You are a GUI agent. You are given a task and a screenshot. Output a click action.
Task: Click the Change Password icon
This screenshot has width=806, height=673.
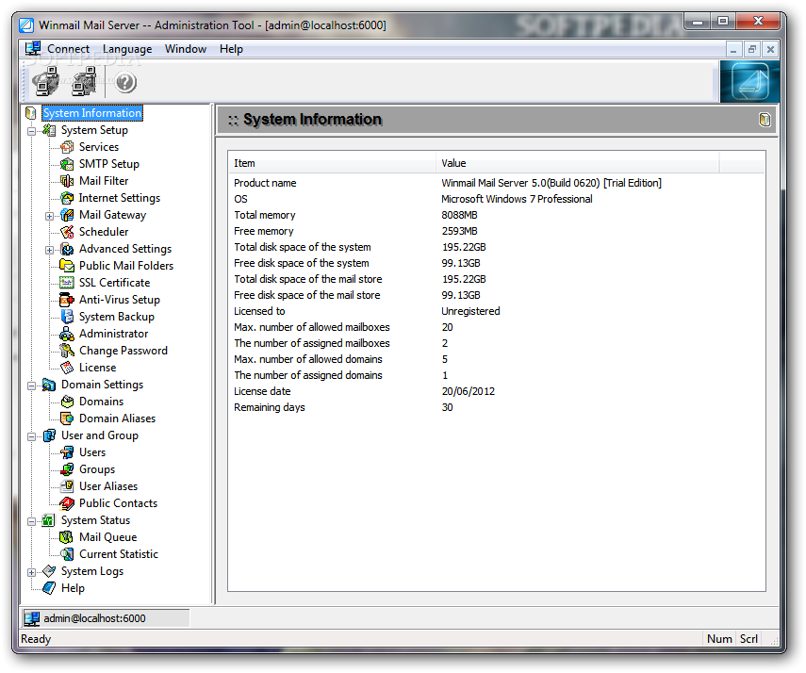[67, 351]
